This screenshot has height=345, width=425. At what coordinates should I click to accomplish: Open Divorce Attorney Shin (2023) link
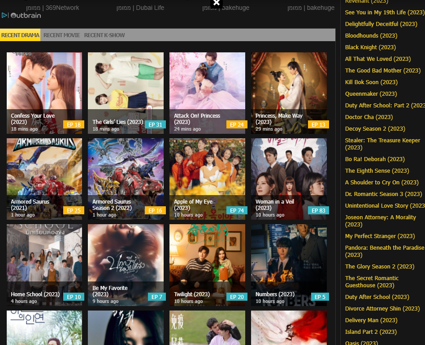click(x=382, y=309)
